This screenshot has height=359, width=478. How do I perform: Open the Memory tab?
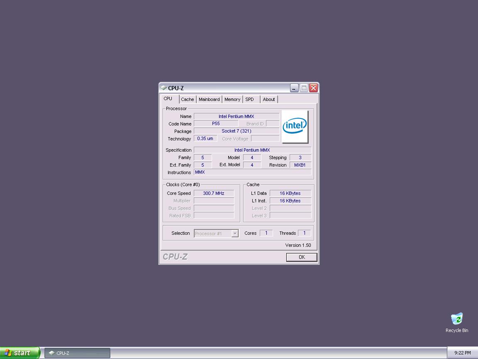(x=232, y=100)
